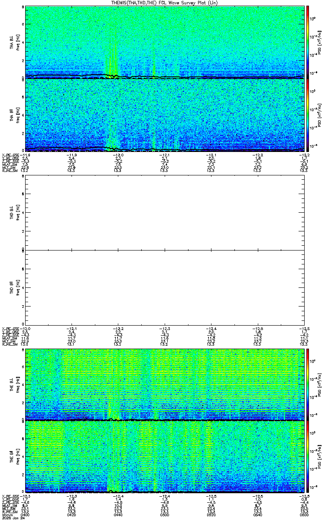Image resolution: width=325 pixels, height=521 pixels.
Task: Click the R_RE_SM label under the THA panels
Action: click(10, 171)
